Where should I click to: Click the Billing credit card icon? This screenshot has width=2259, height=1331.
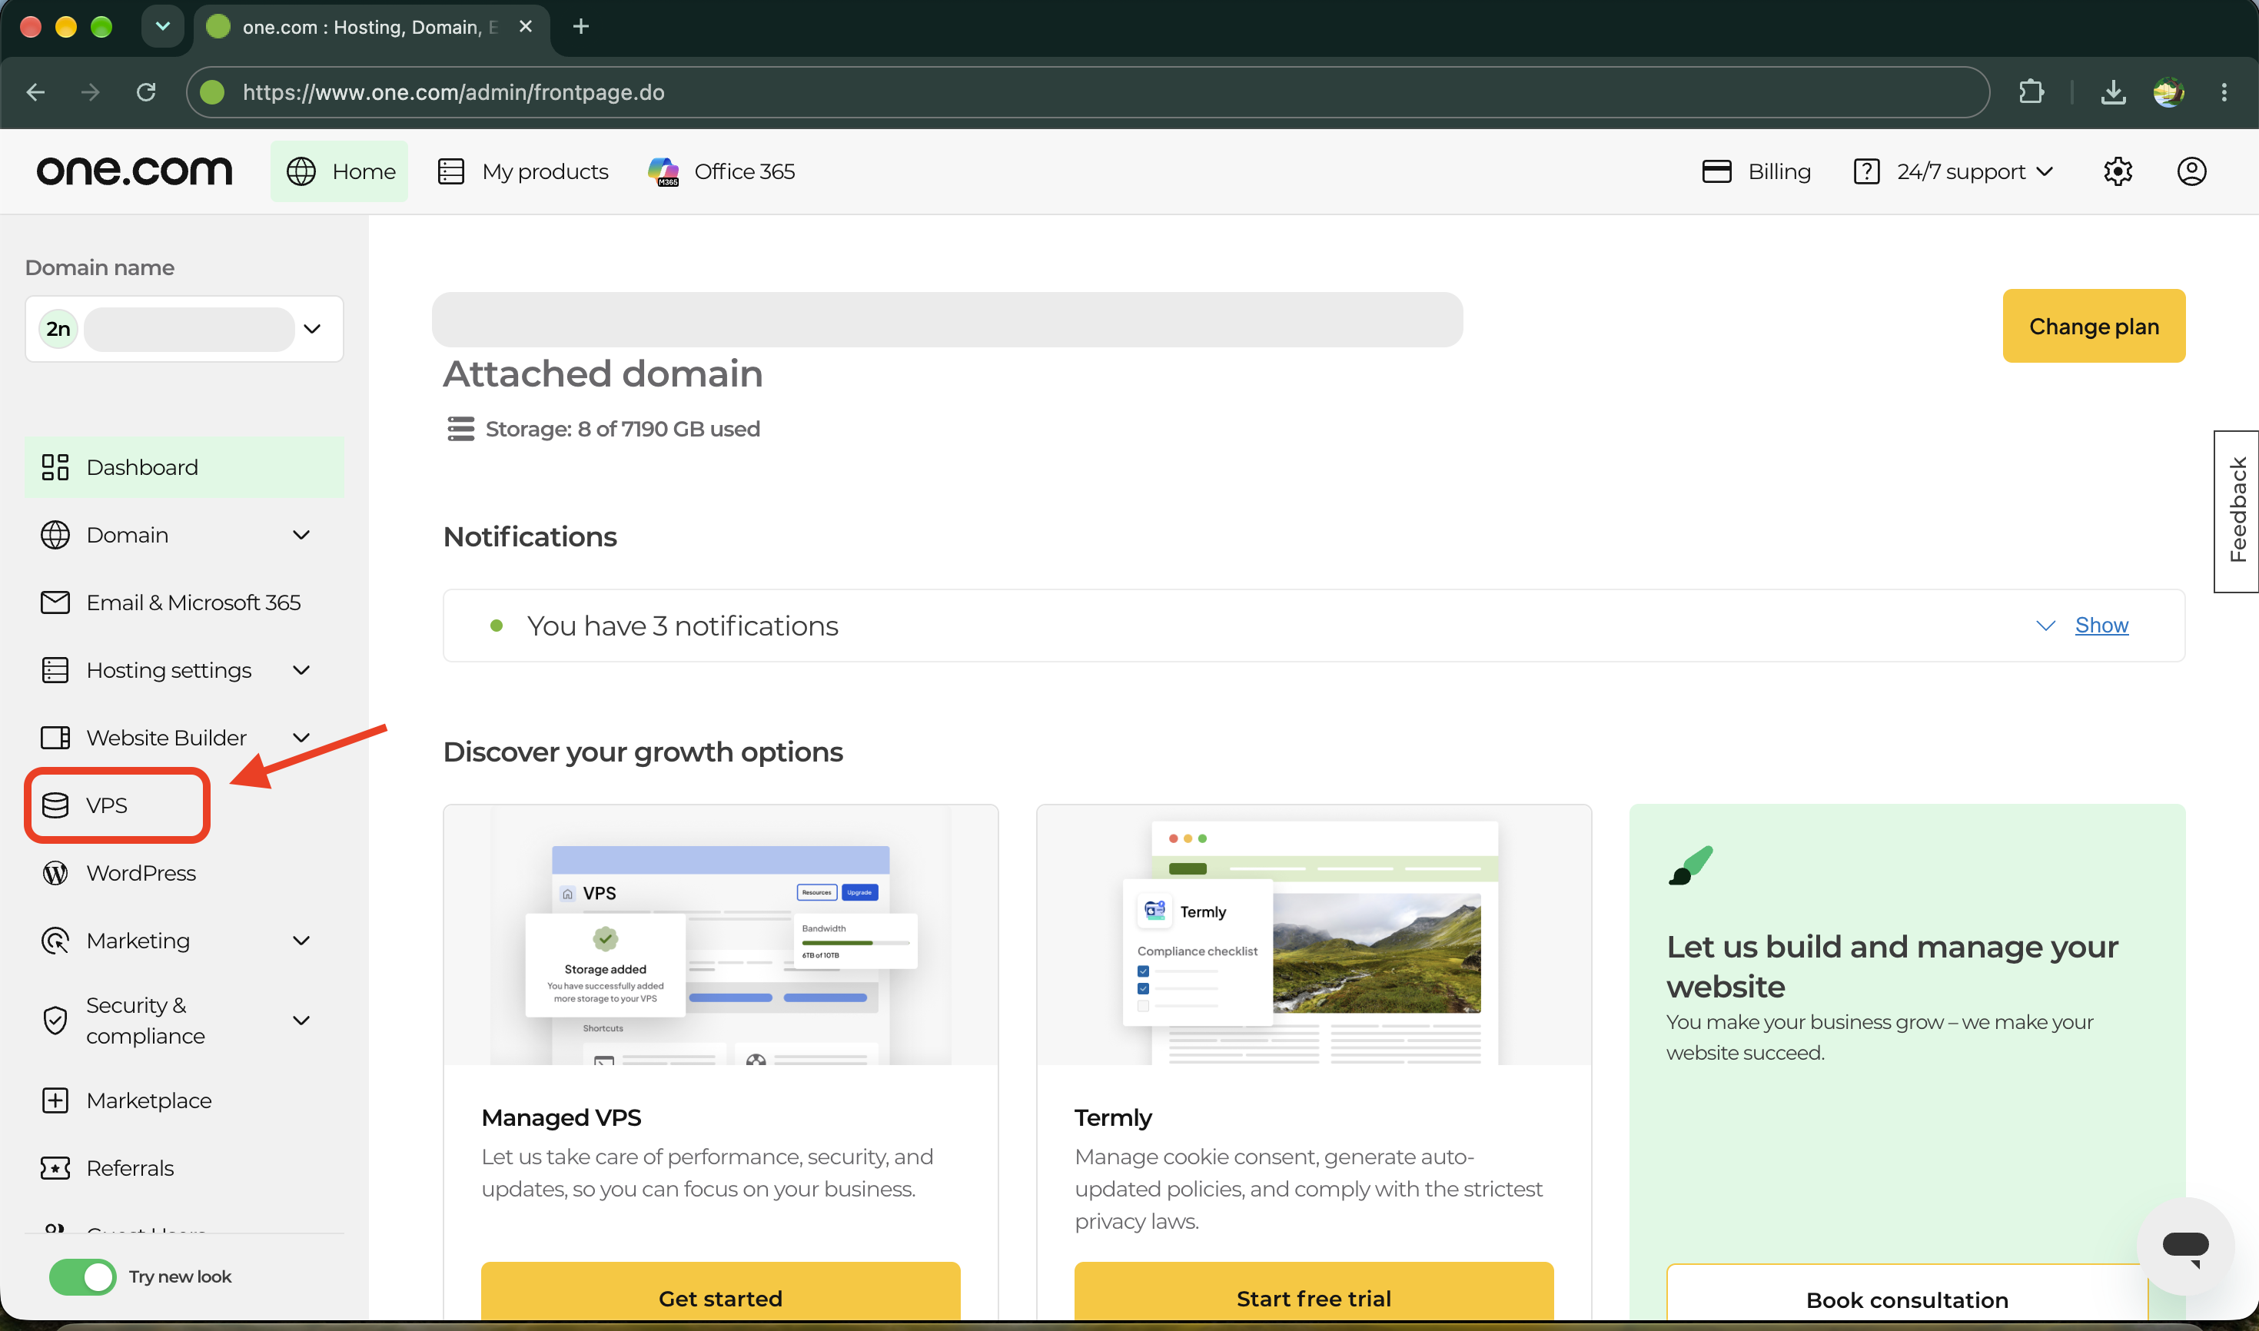pyautogui.click(x=1716, y=171)
